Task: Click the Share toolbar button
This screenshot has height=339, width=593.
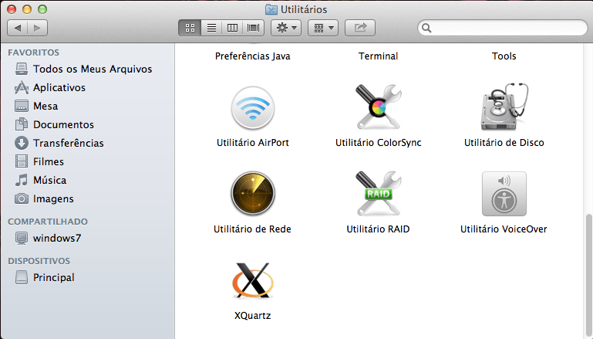Action: click(360, 28)
